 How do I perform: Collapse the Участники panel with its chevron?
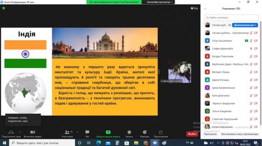[205, 9]
